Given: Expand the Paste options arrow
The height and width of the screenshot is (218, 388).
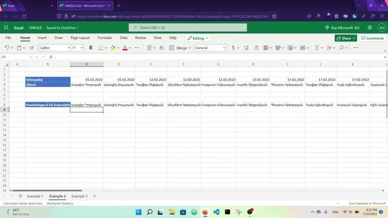Looking at the screenshot, I should coord(24,48).
